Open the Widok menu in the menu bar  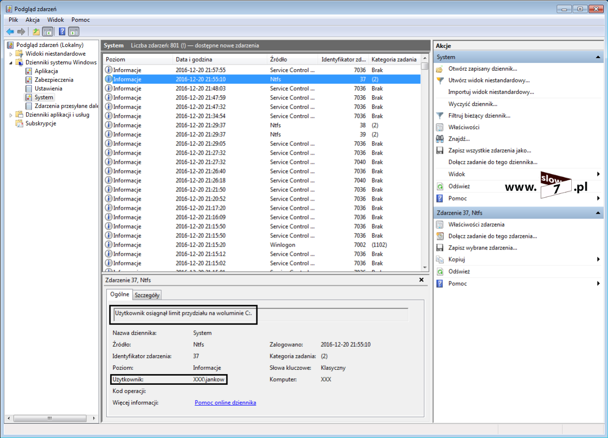pyautogui.click(x=56, y=20)
